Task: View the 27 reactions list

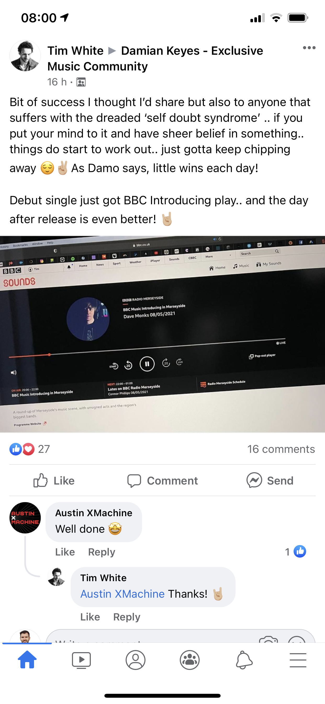Action: pos(30,449)
